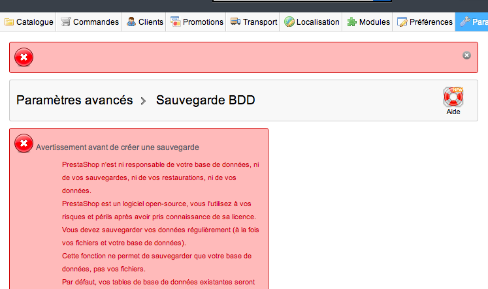The image size is (488, 289).
Task: Click the Localisation globe icon
Action: pyautogui.click(x=289, y=22)
